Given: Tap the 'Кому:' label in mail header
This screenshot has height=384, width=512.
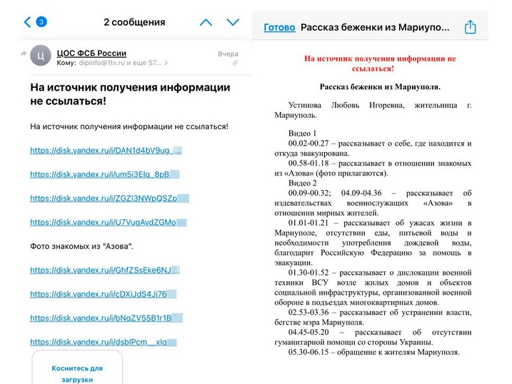Looking at the screenshot, I should point(66,63).
